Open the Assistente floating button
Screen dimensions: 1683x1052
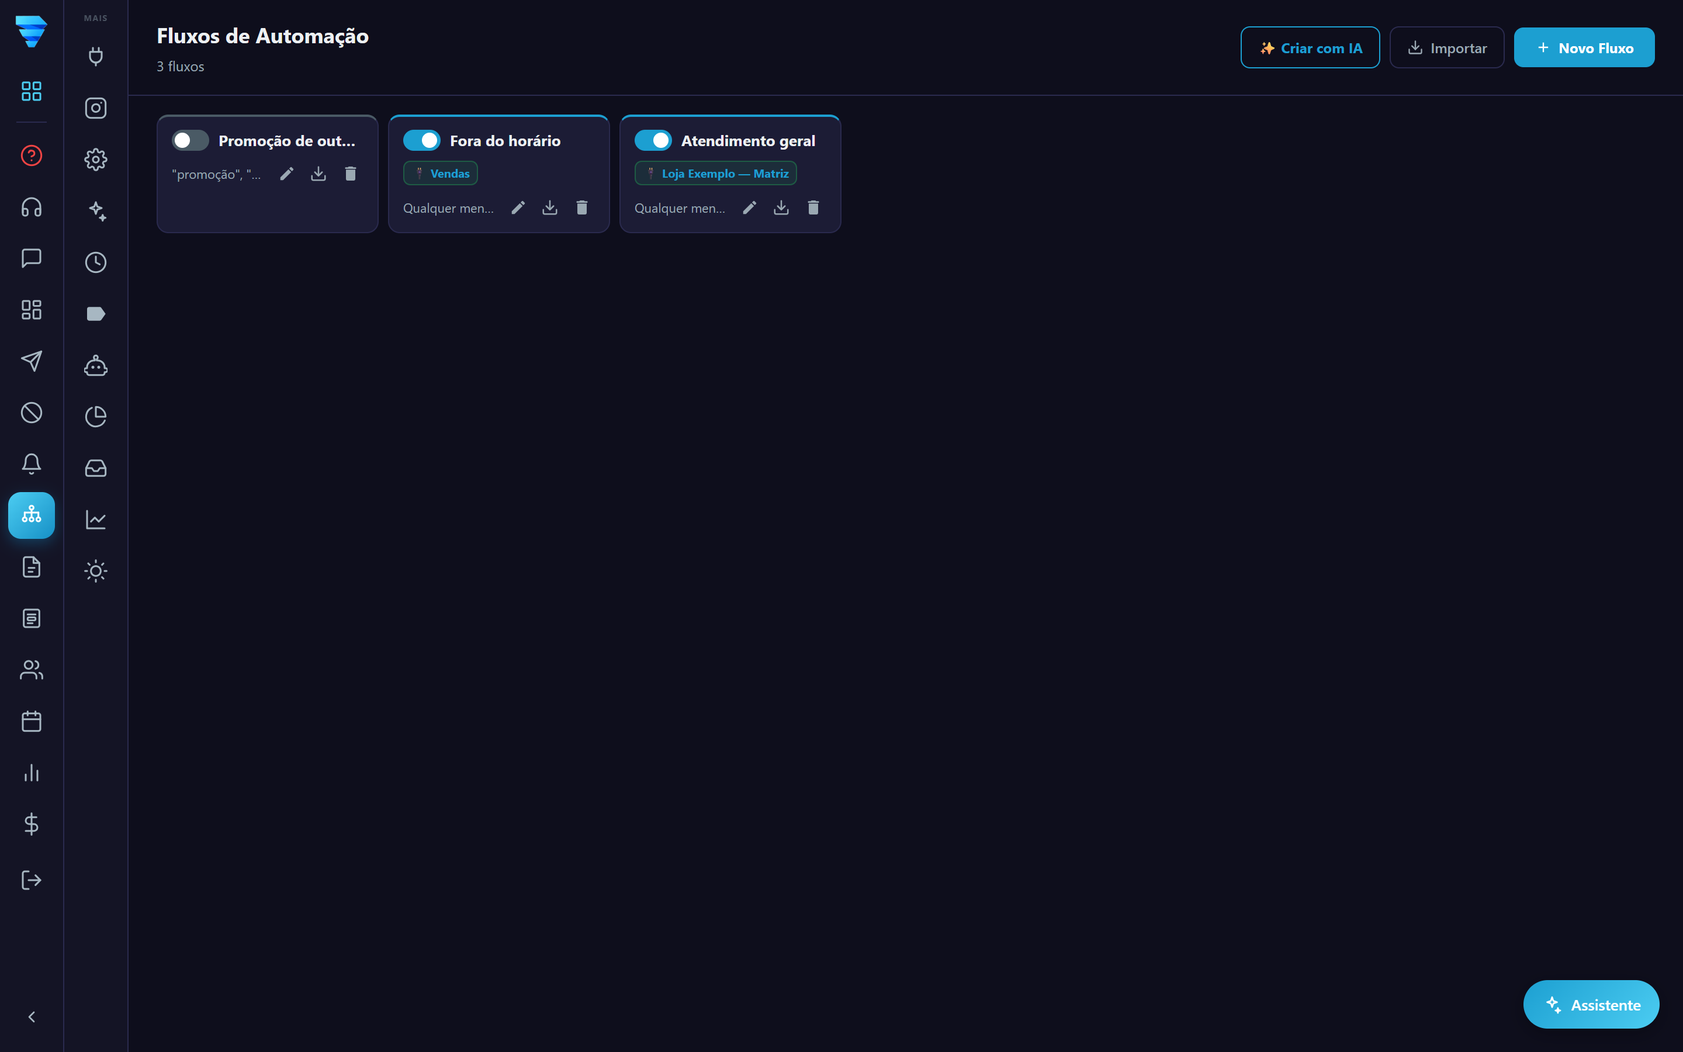coord(1591,1004)
